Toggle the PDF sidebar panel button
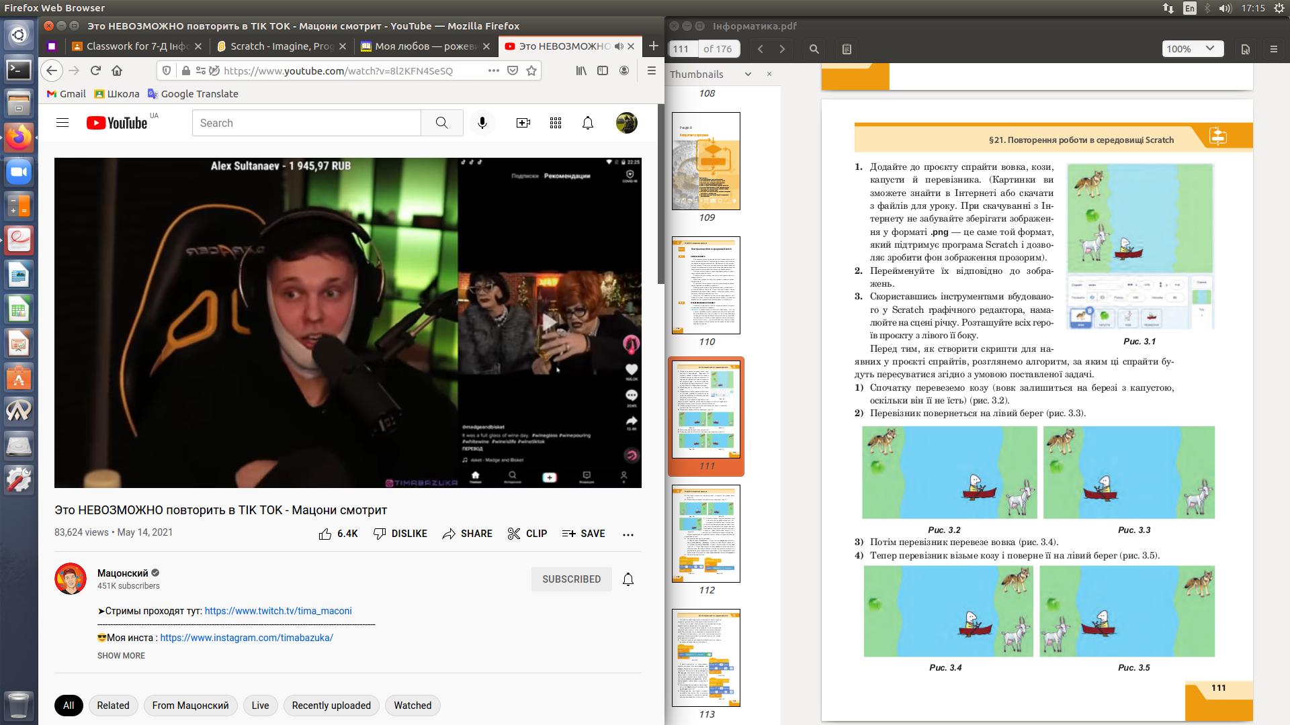Viewport: 1290px width, 725px height. point(847,49)
